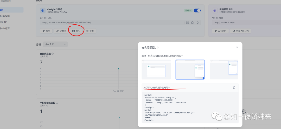
Task: Click the 全部消息数 data point
Action: (x=118, y=69)
